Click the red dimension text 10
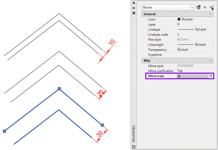Image resolution: width=218 pixels, height=150 pixels. (x=111, y=42)
